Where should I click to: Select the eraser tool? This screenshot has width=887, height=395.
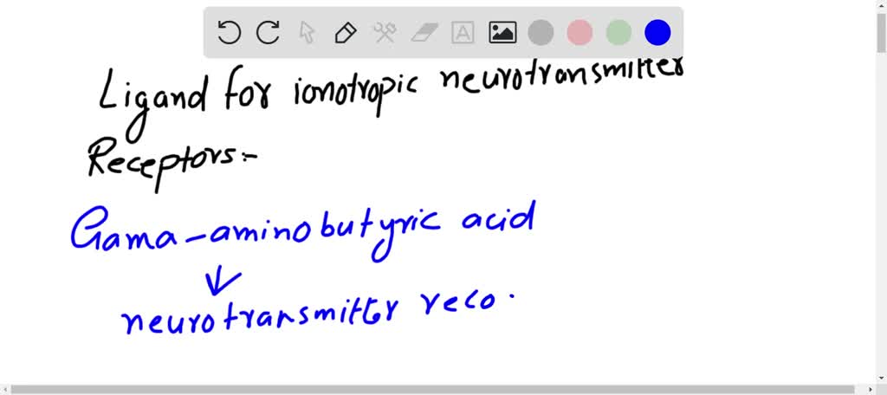click(424, 33)
